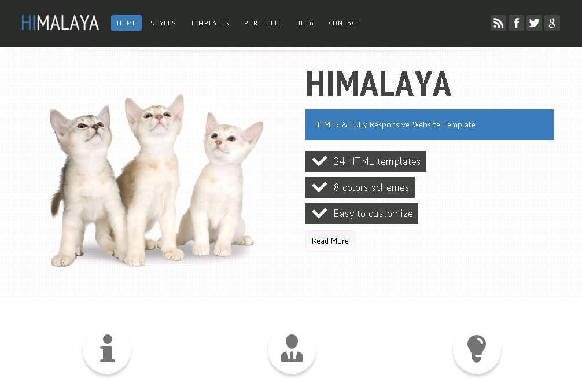Open the Twitter bird icon
Screen dimensions: 582x379
tap(534, 23)
